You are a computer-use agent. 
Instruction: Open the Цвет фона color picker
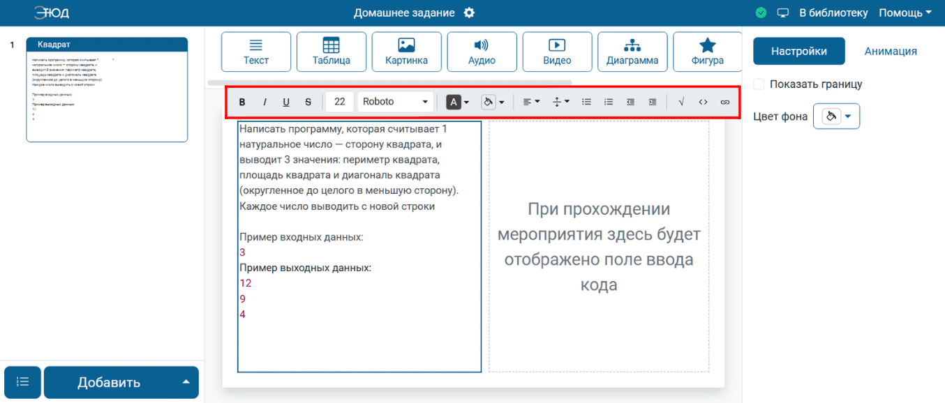pyautogui.click(x=836, y=116)
